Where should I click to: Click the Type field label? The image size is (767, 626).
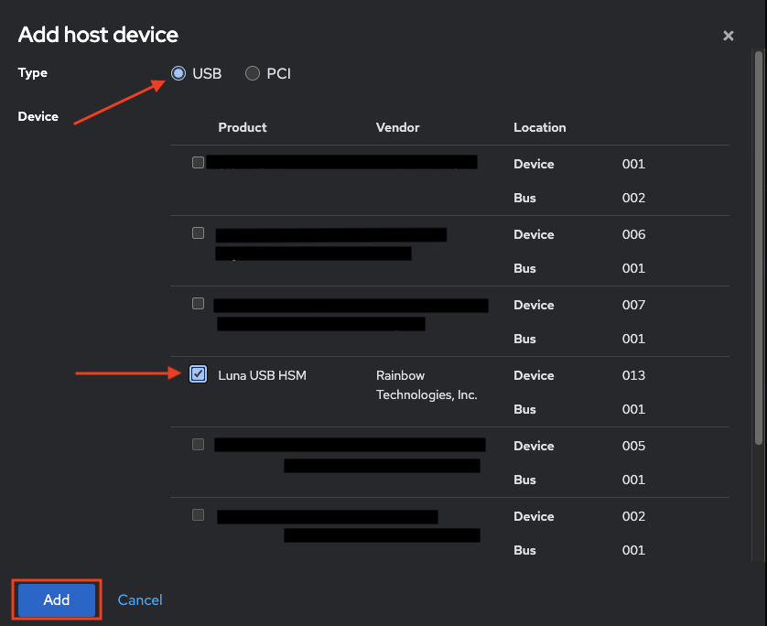tap(32, 73)
